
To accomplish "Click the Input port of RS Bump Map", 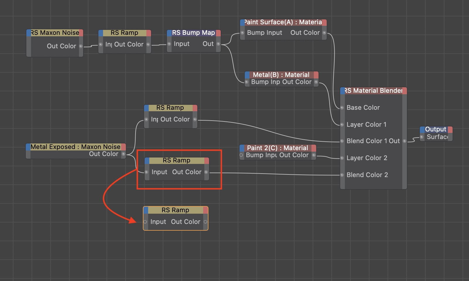I will point(169,44).
